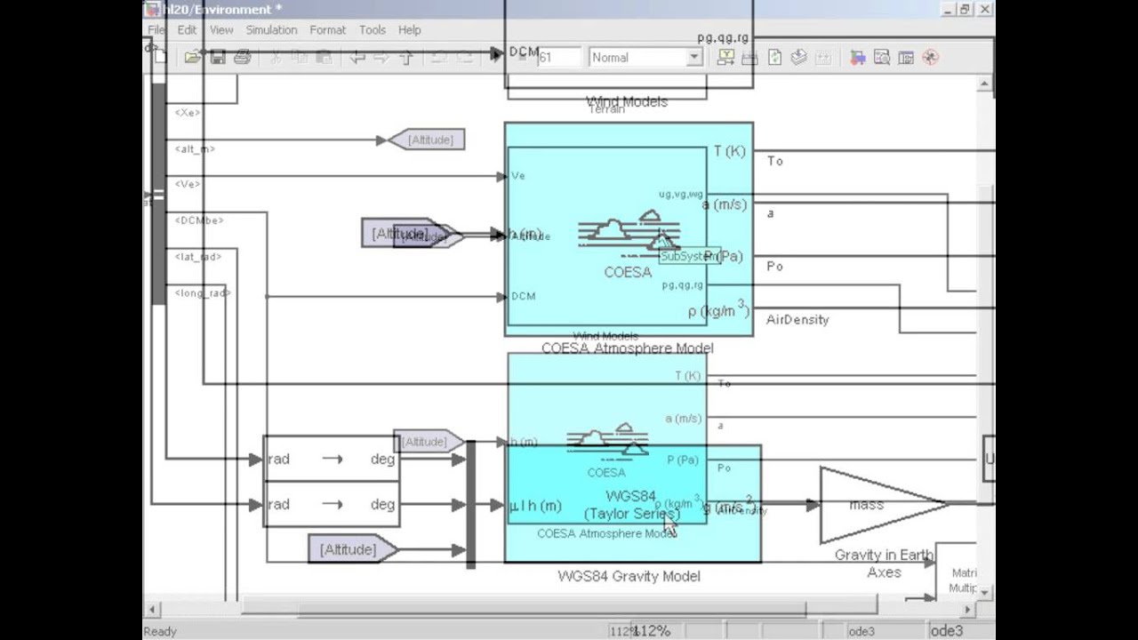Click the Incremental build toolbar icon
1138x640 pixels.
749,57
